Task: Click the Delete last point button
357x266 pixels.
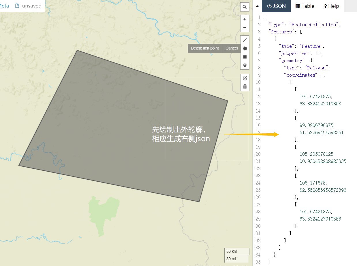Action: click(205, 48)
